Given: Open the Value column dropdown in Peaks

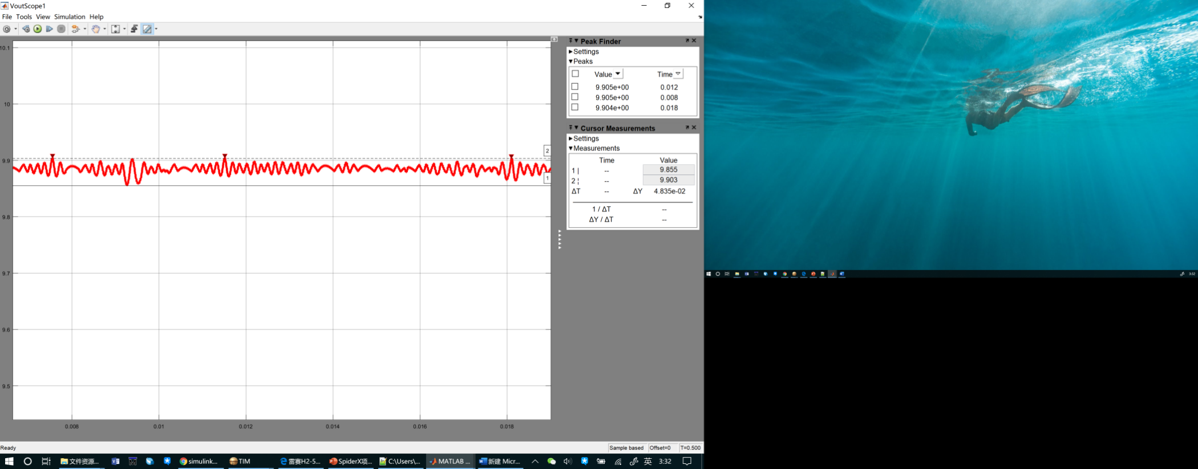Looking at the screenshot, I should pyautogui.click(x=618, y=74).
